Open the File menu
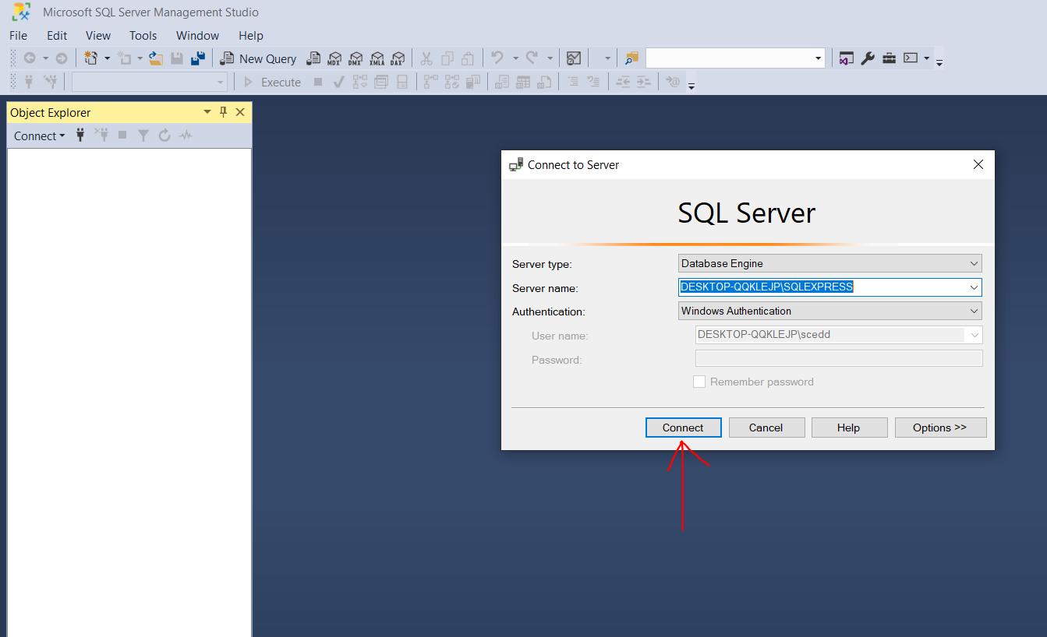This screenshot has height=637, width=1047. click(x=18, y=36)
